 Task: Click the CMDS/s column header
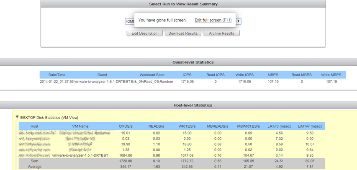pyautogui.click(x=126, y=126)
